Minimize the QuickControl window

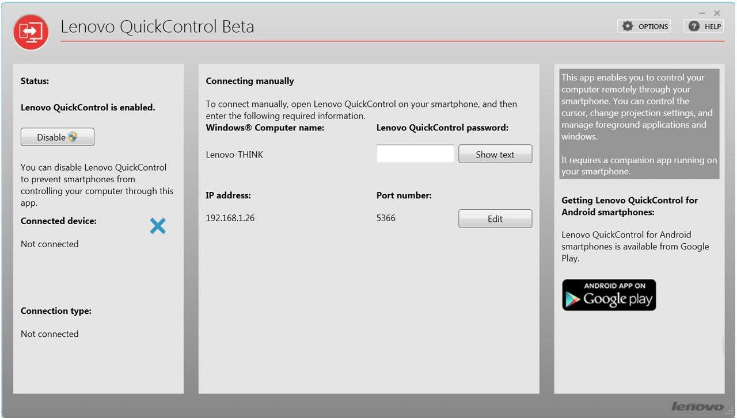point(702,13)
